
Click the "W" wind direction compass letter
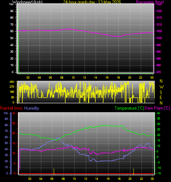pyautogui.click(x=161, y=87)
